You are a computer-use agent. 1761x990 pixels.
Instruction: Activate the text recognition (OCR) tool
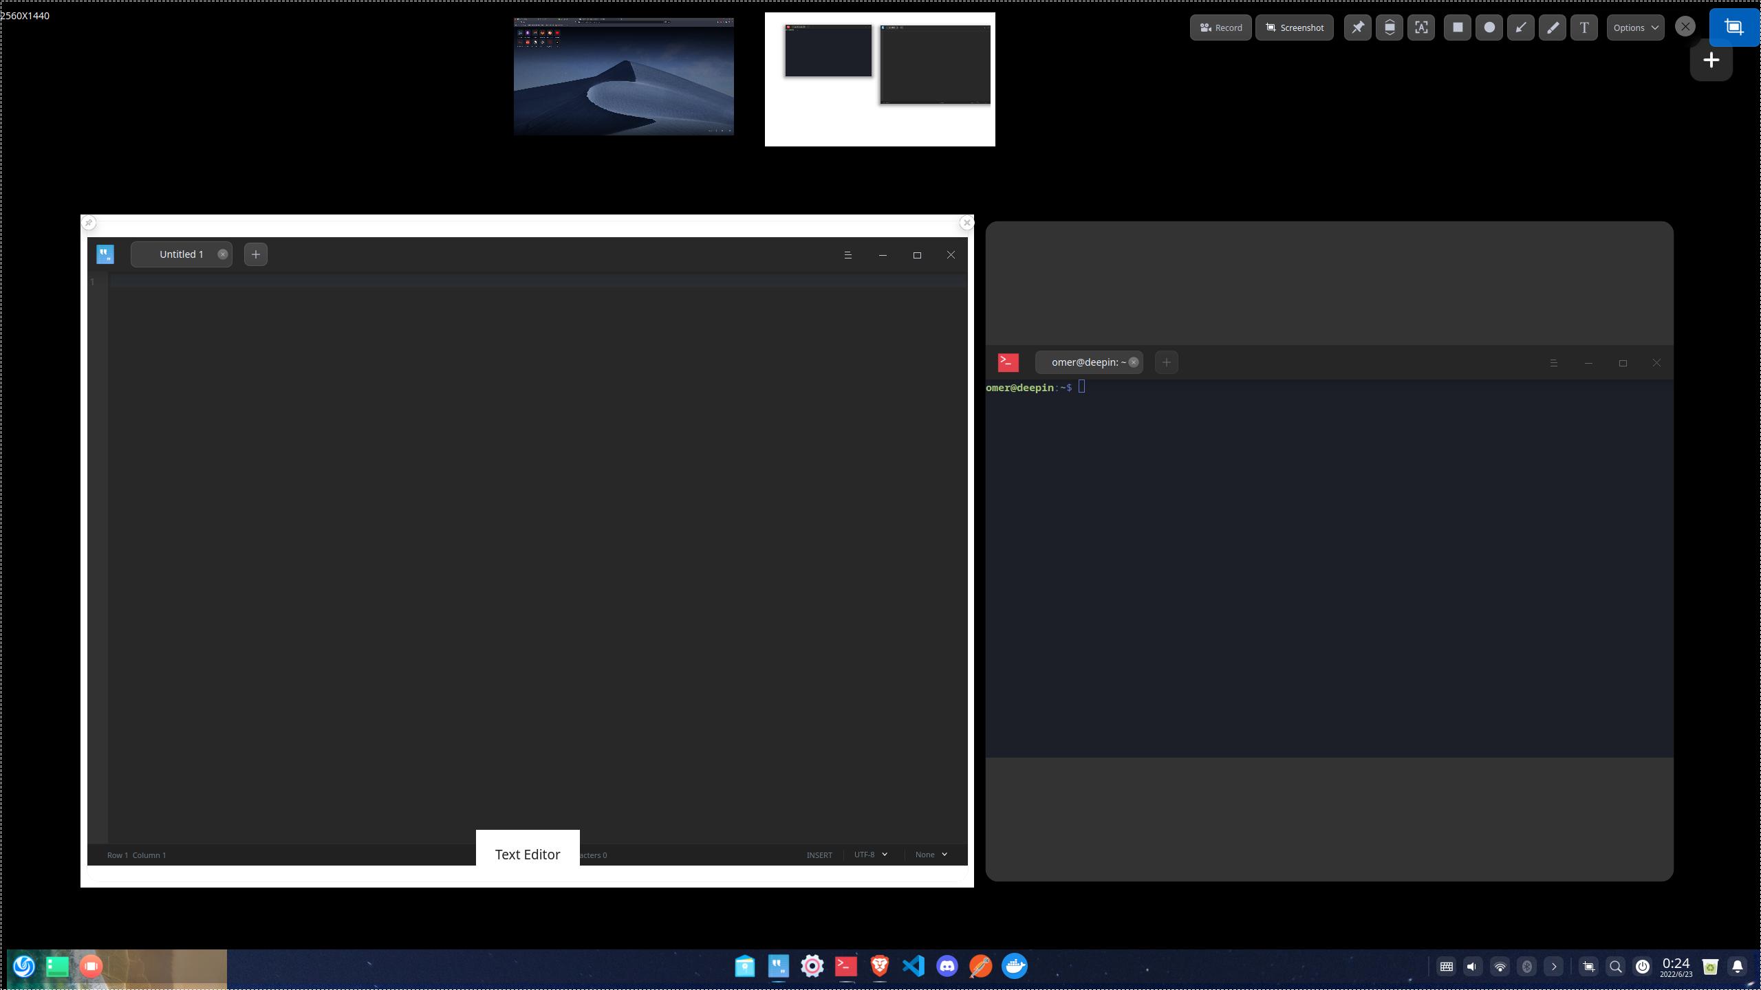coord(1421,27)
